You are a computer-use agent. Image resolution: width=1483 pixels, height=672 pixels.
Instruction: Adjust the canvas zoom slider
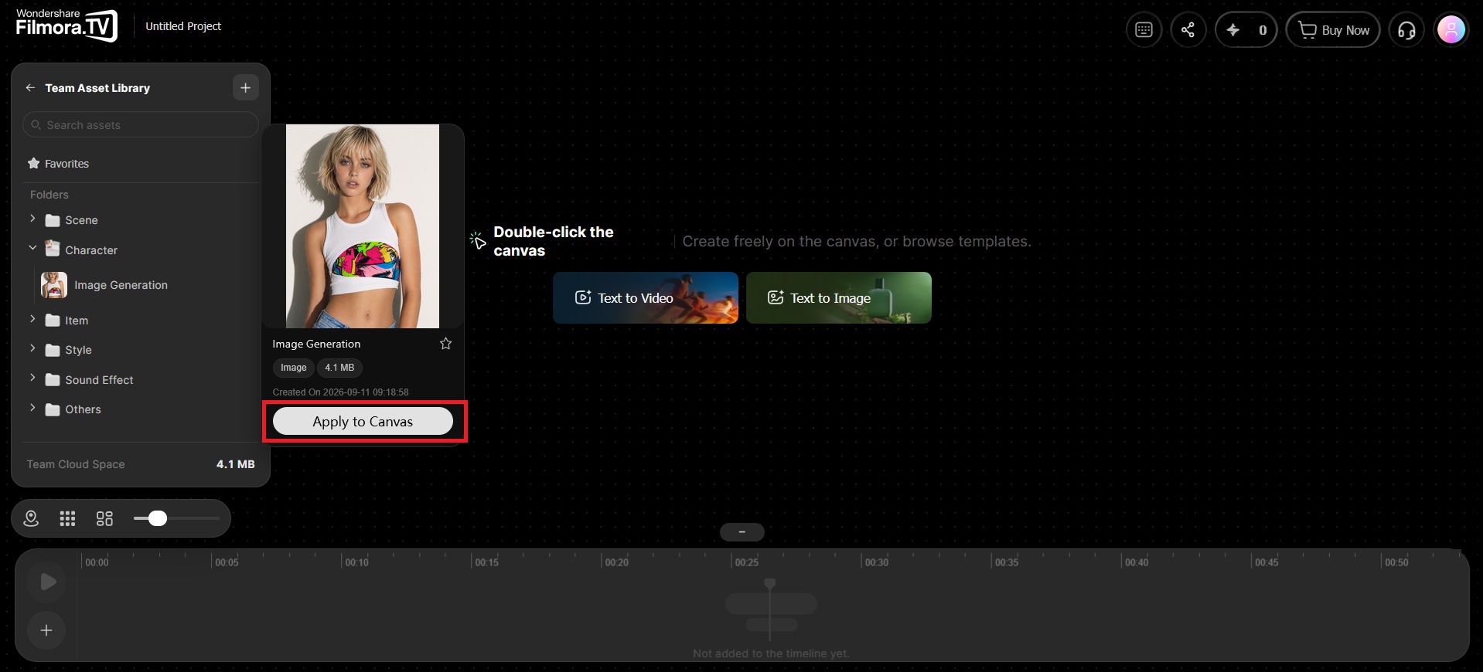pos(157,518)
